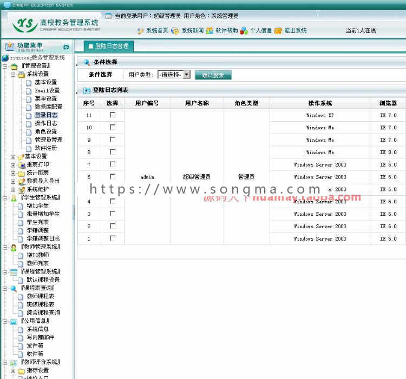The height and width of the screenshot is (379, 406).
Task: Collapse the 『学生管理系统』 tree node
Action: click(5, 198)
